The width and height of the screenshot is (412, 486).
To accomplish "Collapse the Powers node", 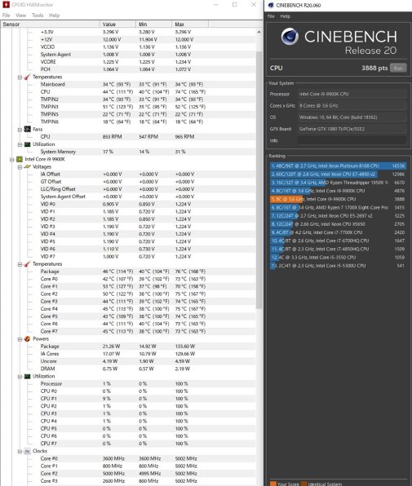I will tap(20, 339).
